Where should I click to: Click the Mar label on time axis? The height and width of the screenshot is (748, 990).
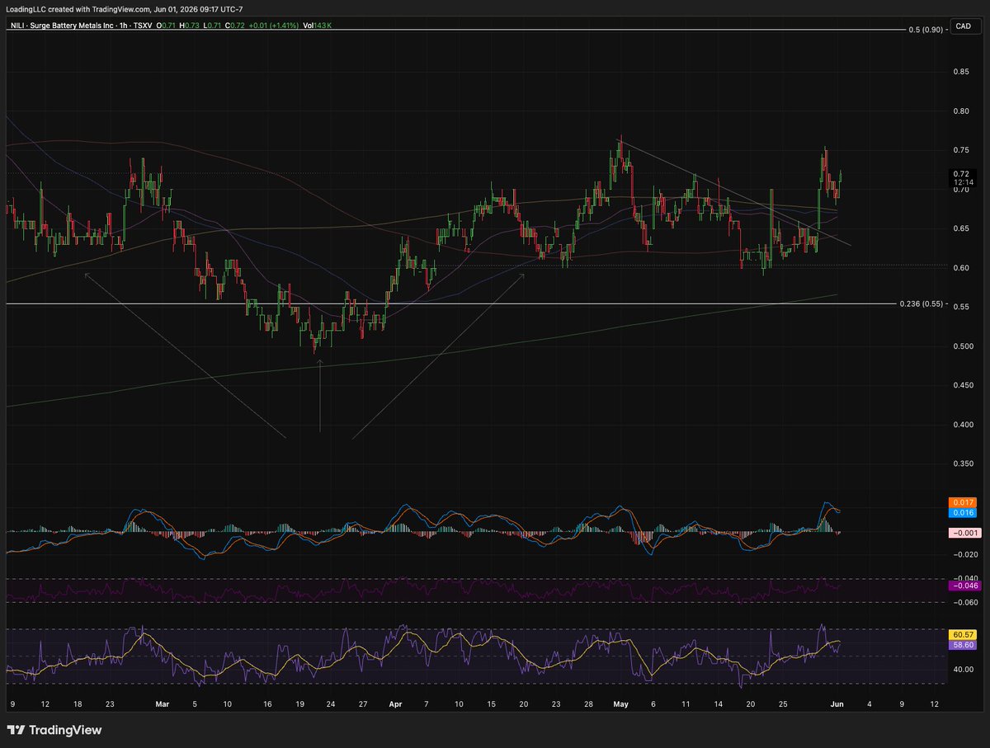[x=163, y=705]
